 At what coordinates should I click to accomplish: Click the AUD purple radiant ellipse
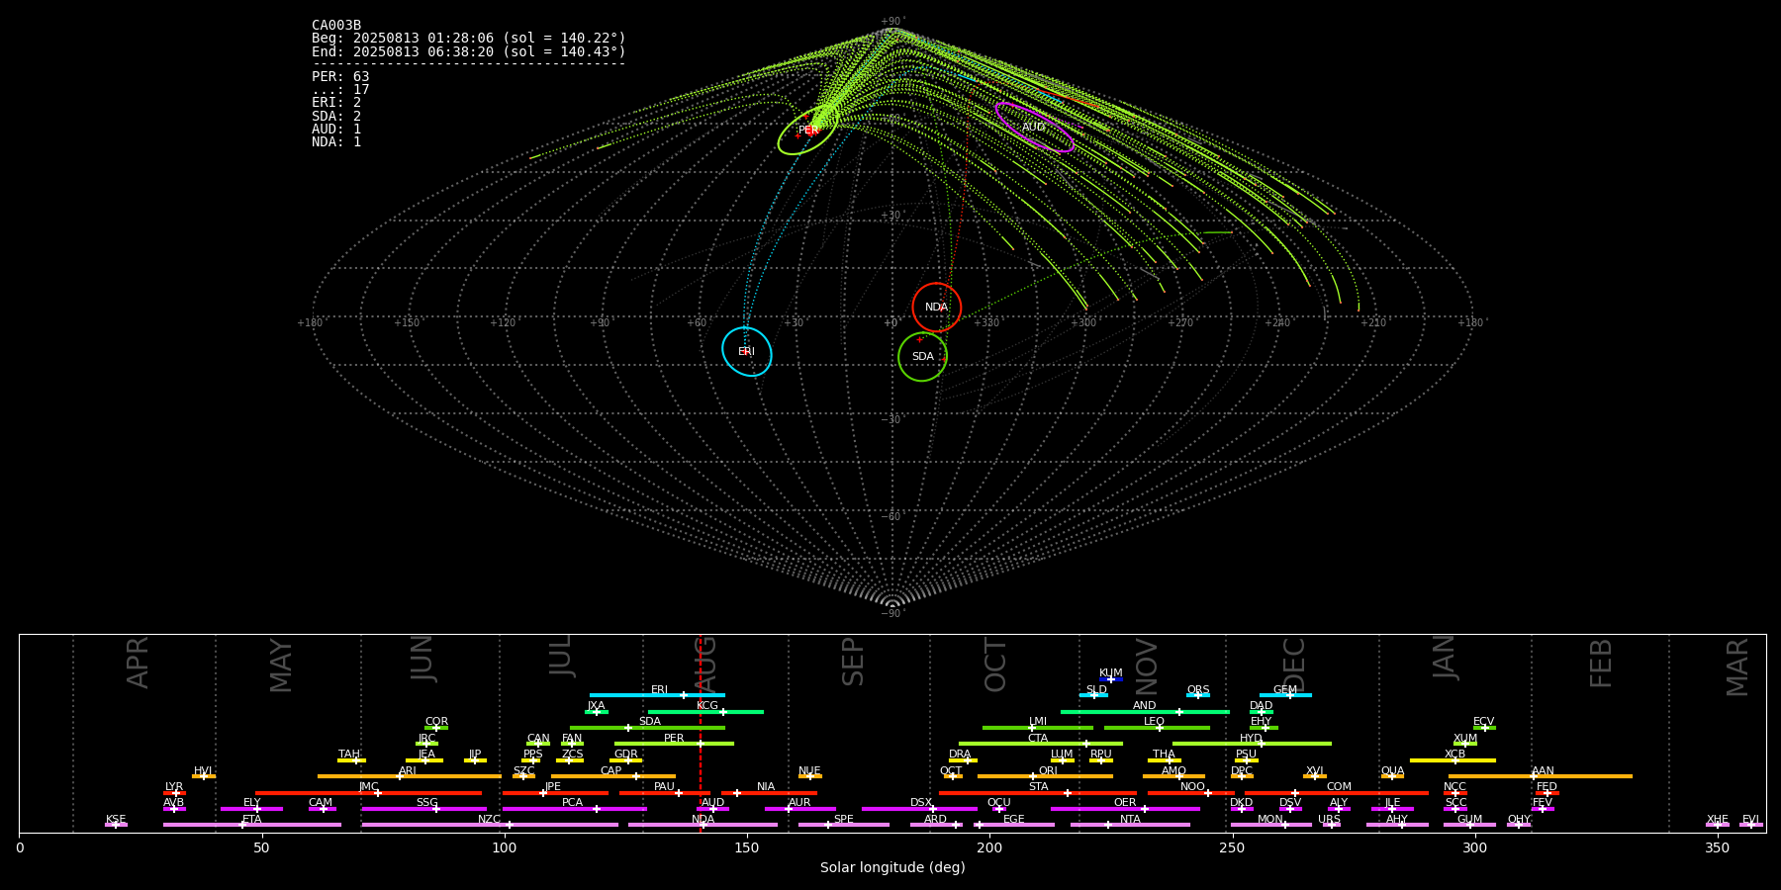(x=1034, y=128)
